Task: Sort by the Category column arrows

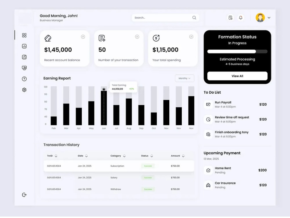Action: [124, 156]
